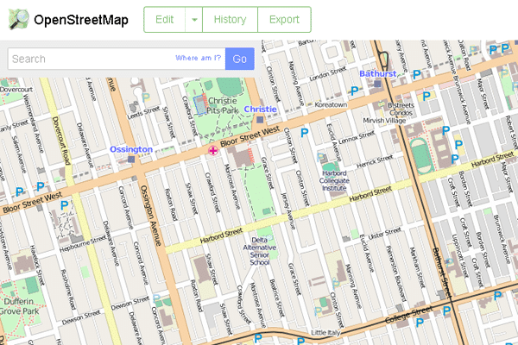Viewport: 518px width, 345px height.
Task: Click the parking icon by Dewson Street and Concord Avenue
Action: [156, 298]
